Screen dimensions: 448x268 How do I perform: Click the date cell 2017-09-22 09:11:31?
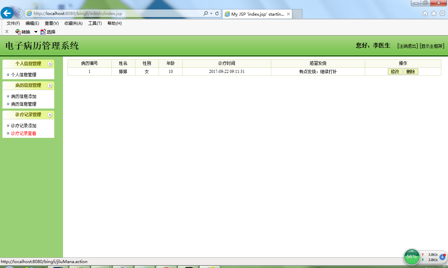227,72
